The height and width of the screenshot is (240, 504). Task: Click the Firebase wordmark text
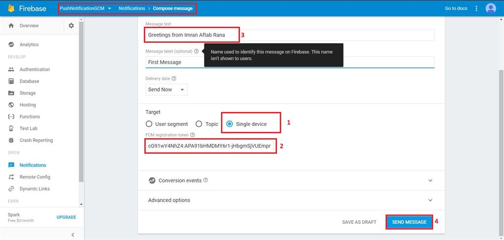click(32, 8)
